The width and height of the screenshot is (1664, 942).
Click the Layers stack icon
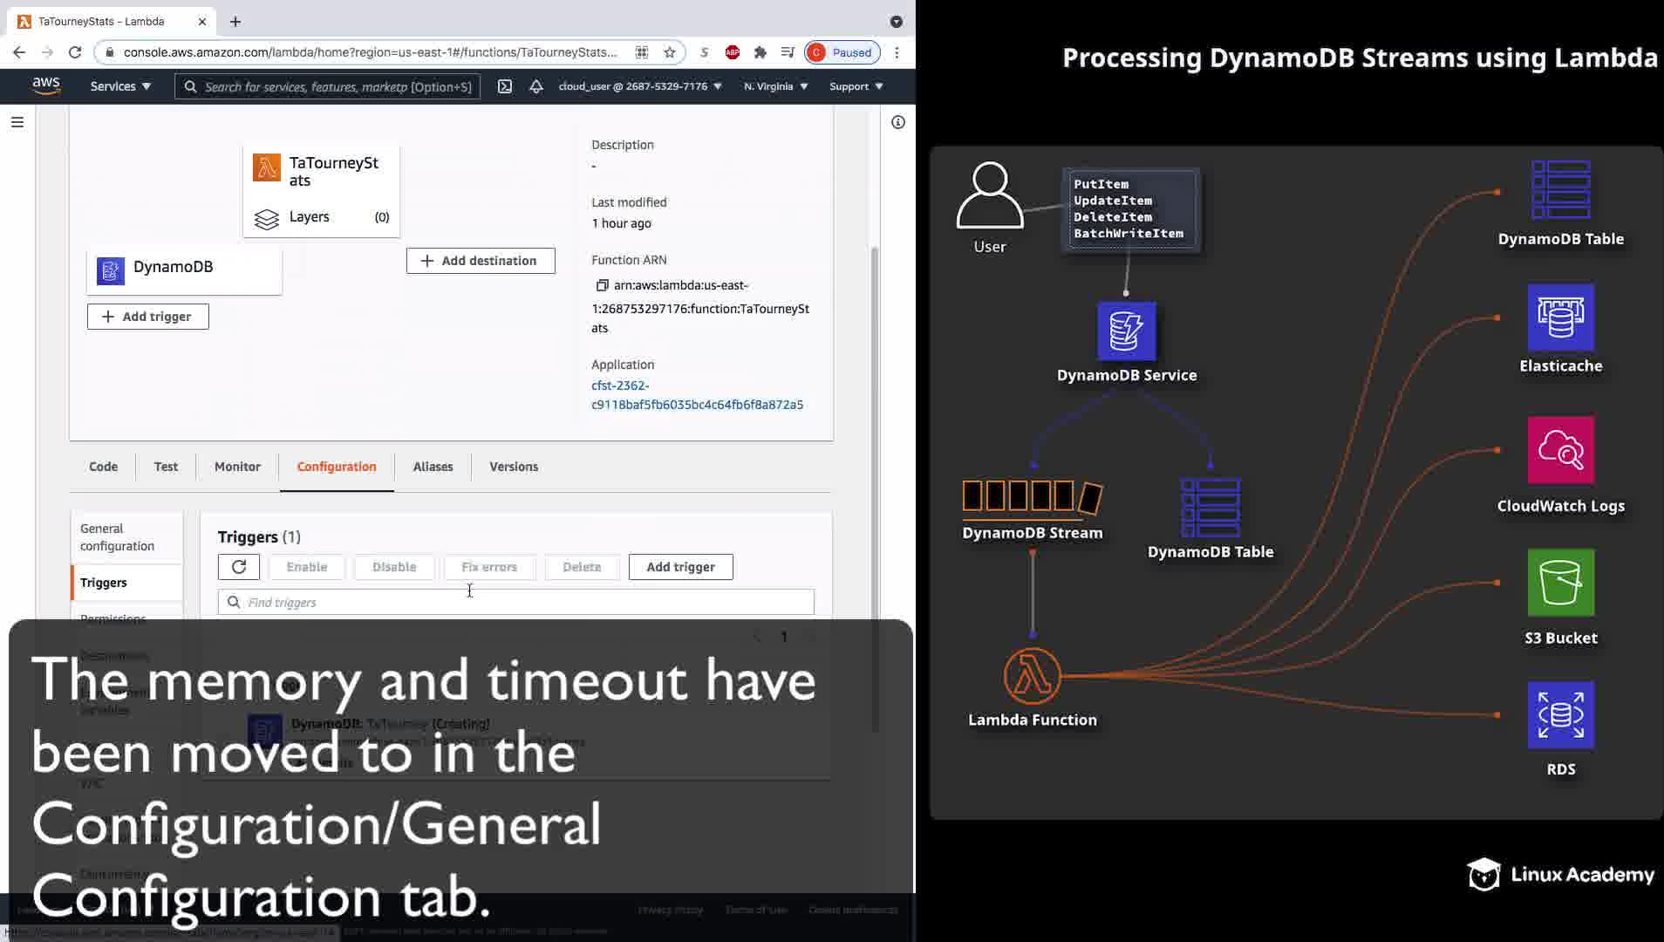tap(267, 218)
